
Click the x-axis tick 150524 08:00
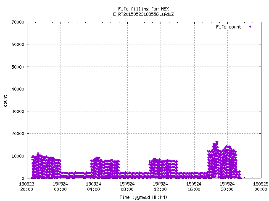coord(127,187)
